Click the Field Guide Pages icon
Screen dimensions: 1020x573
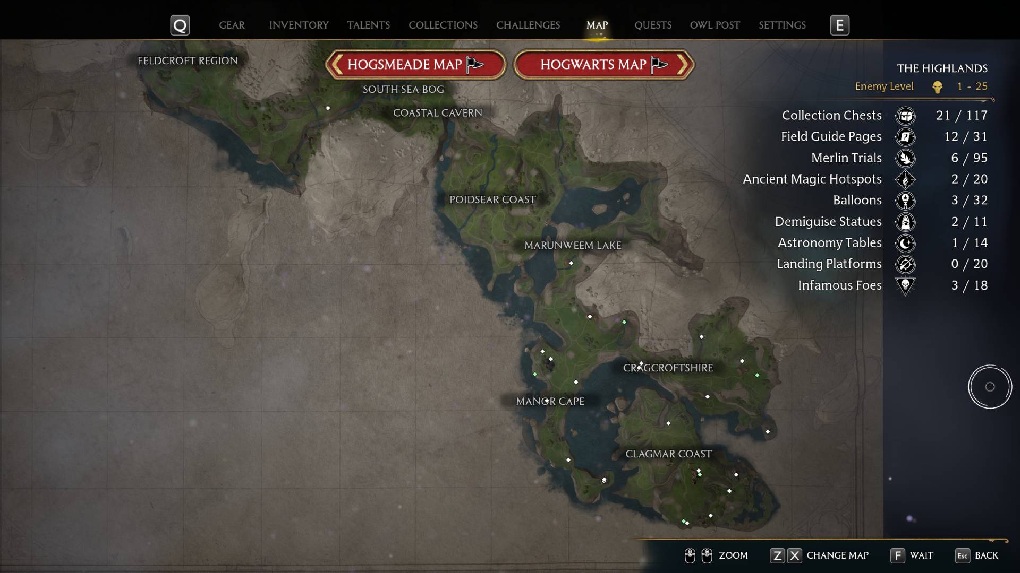(905, 137)
